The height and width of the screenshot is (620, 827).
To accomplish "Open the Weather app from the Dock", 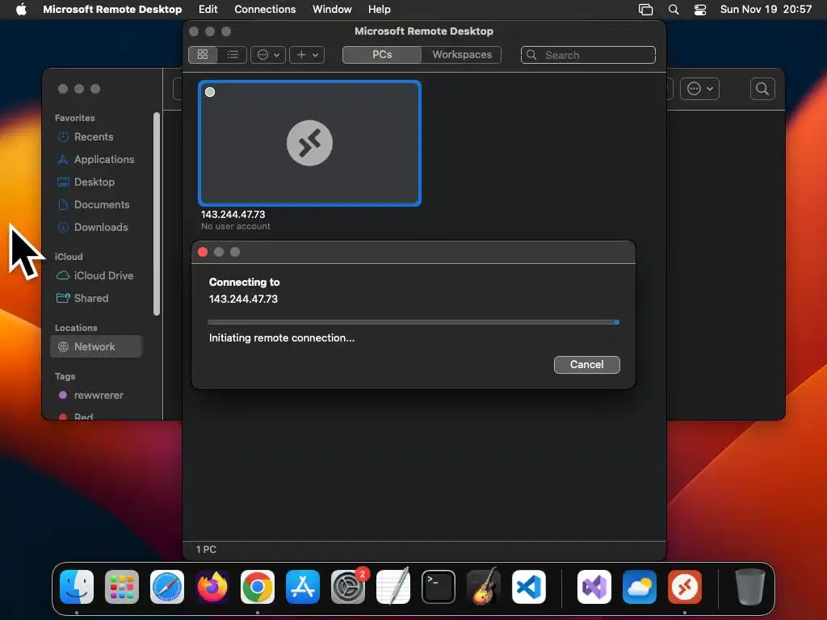I will 640,587.
